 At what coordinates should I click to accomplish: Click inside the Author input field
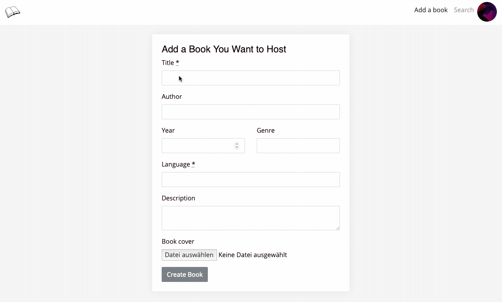tap(250, 111)
